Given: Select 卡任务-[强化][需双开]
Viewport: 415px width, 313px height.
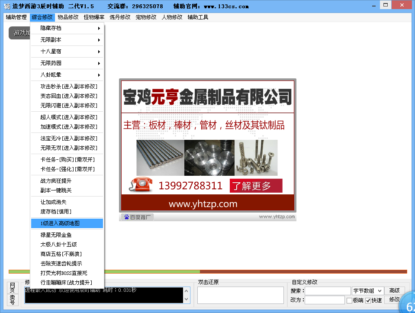Looking at the screenshot, I should coord(67,169).
